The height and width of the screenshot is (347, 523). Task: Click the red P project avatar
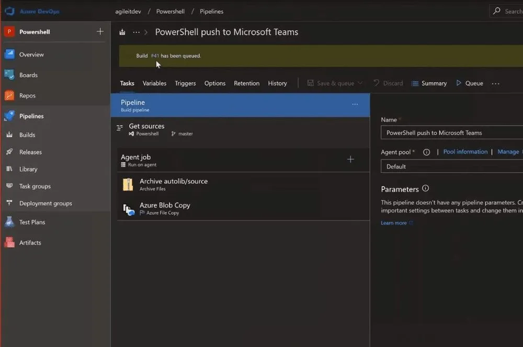pyautogui.click(x=9, y=32)
